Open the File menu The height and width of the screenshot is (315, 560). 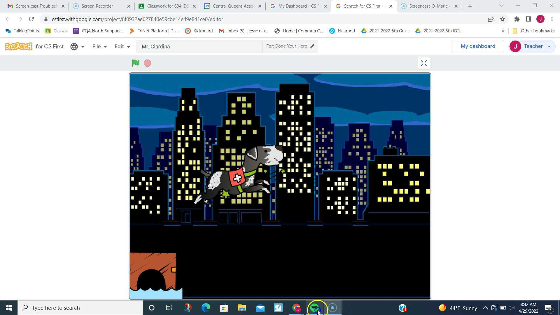click(99, 47)
